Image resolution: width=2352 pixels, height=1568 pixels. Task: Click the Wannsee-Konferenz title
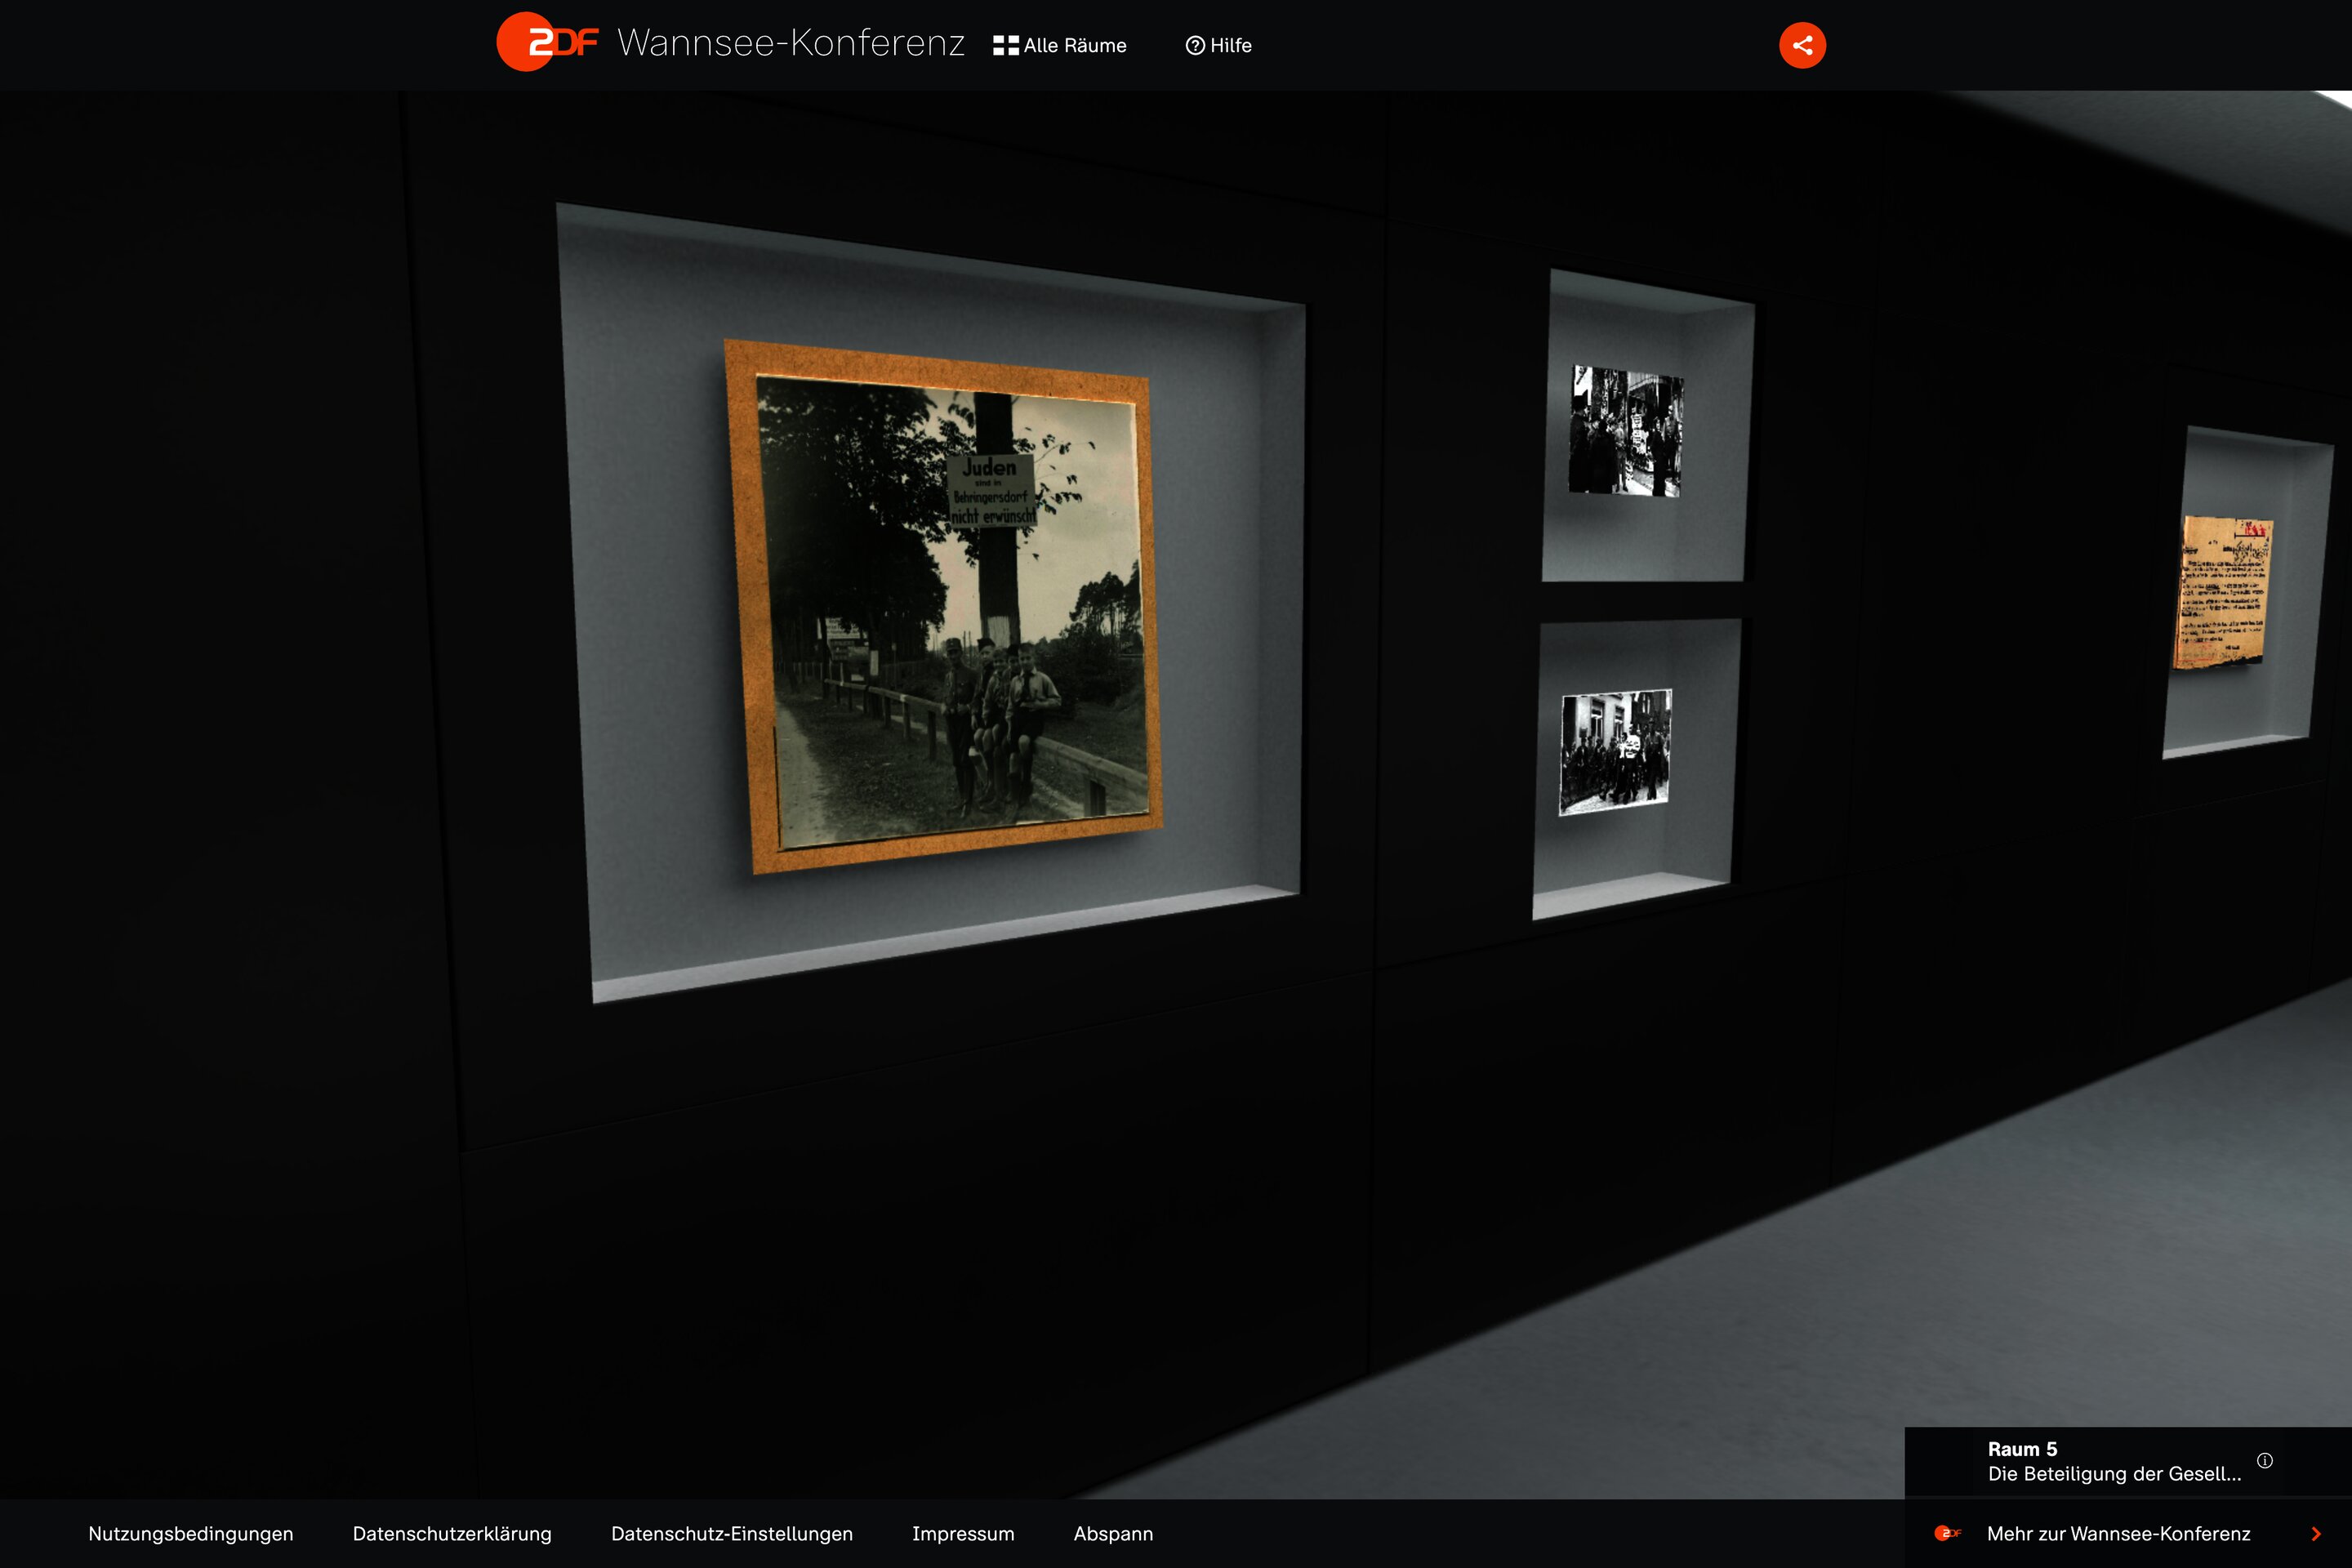(790, 43)
